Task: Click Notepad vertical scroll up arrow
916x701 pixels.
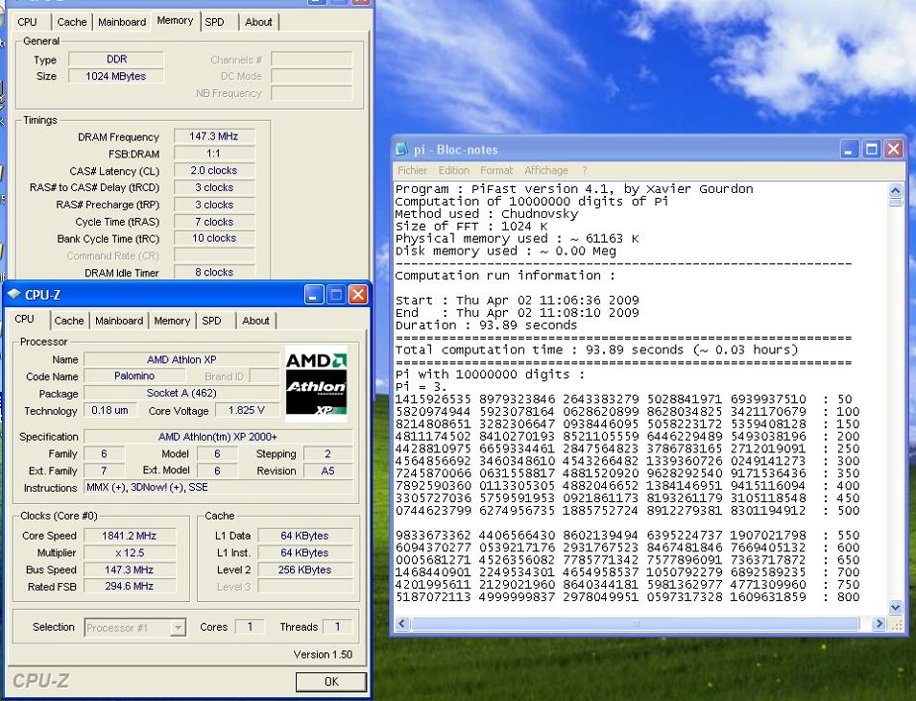Action: click(x=895, y=190)
